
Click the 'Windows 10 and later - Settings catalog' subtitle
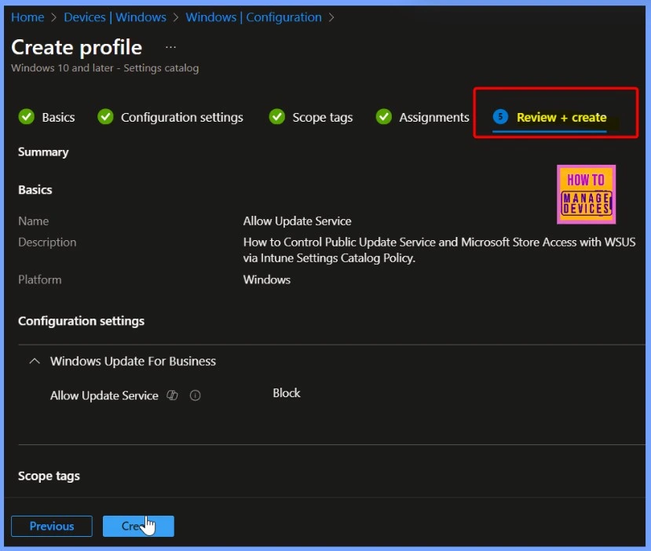[x=105, y=68]
